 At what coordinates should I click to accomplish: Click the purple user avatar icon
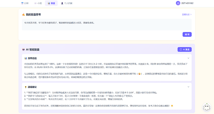[178, 3]
